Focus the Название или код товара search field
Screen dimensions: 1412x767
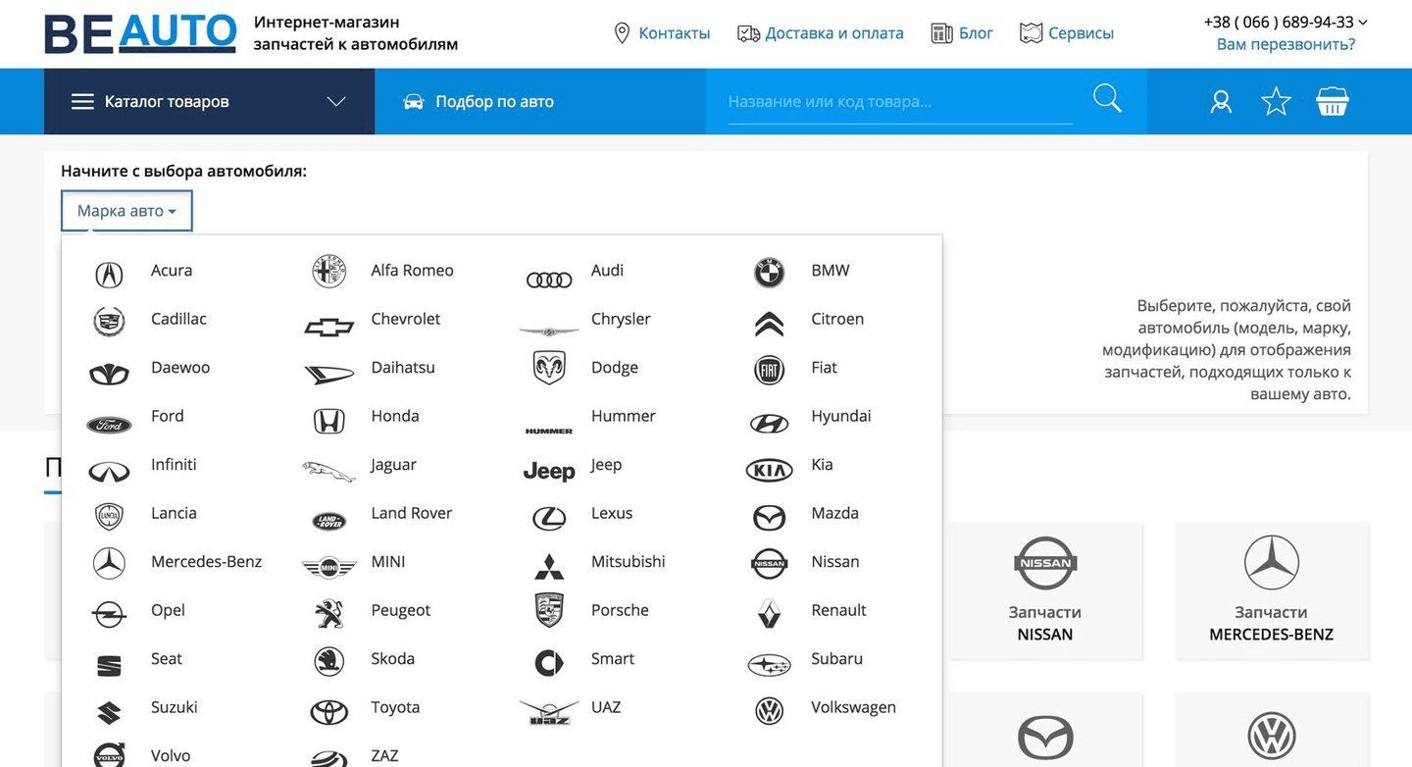[x=900, y=101]
